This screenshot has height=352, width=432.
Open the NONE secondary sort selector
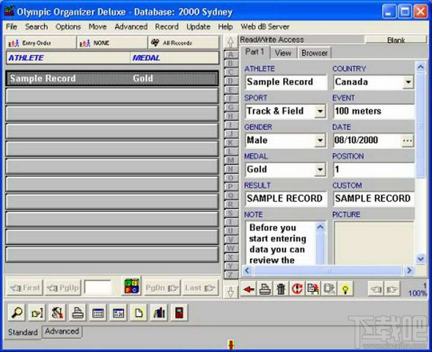112,43
